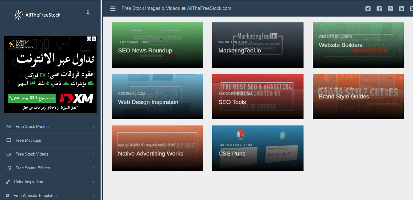This screenshot has width=413, height=200.
Task: Open the Web Design Inspiration card
Action: (x=157, y=97)
